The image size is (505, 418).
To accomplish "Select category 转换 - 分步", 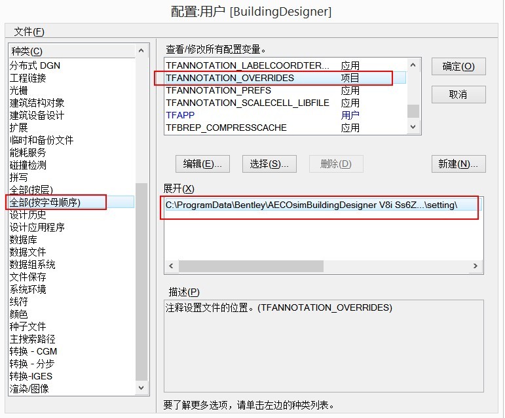I will point(71,364).
